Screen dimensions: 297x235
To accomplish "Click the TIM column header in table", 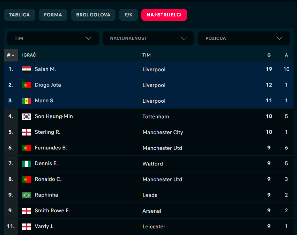I will [147, 55].
